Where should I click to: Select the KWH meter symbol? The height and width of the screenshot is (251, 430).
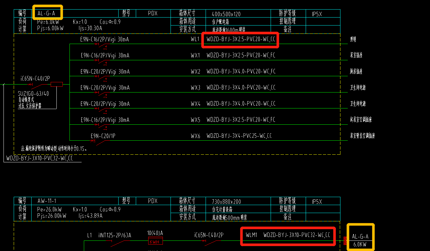[x=156, y=241]
